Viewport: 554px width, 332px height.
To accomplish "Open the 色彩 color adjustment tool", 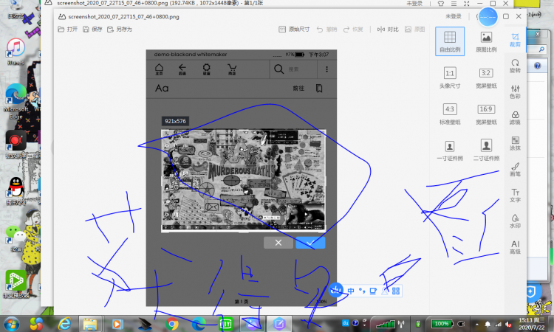I will [x=515, y=91].
